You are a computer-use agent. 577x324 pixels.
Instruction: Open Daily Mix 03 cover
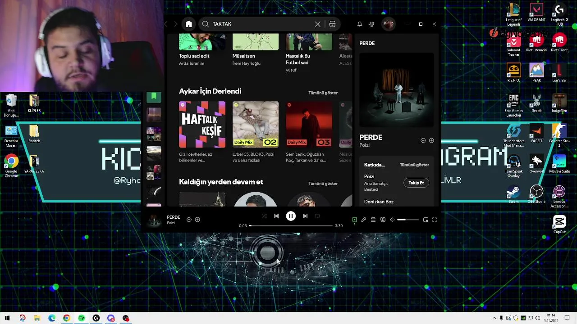click(x=309, y=125)
